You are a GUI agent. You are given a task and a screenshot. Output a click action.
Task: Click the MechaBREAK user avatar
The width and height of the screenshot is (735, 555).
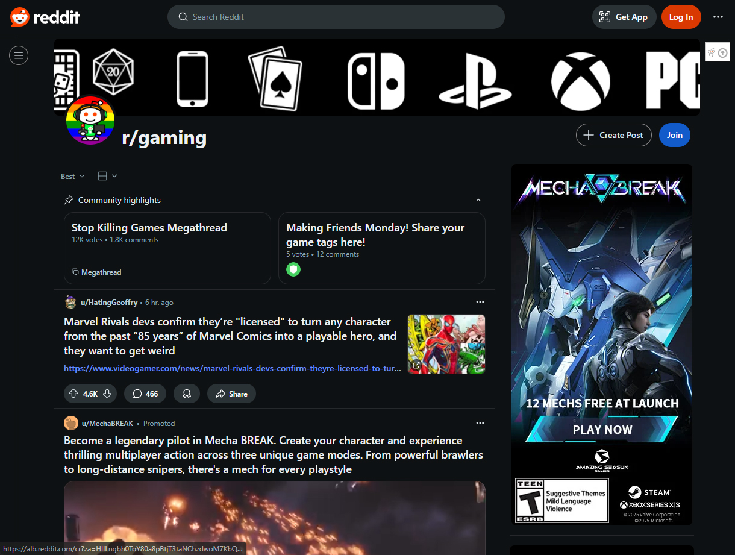71,423
